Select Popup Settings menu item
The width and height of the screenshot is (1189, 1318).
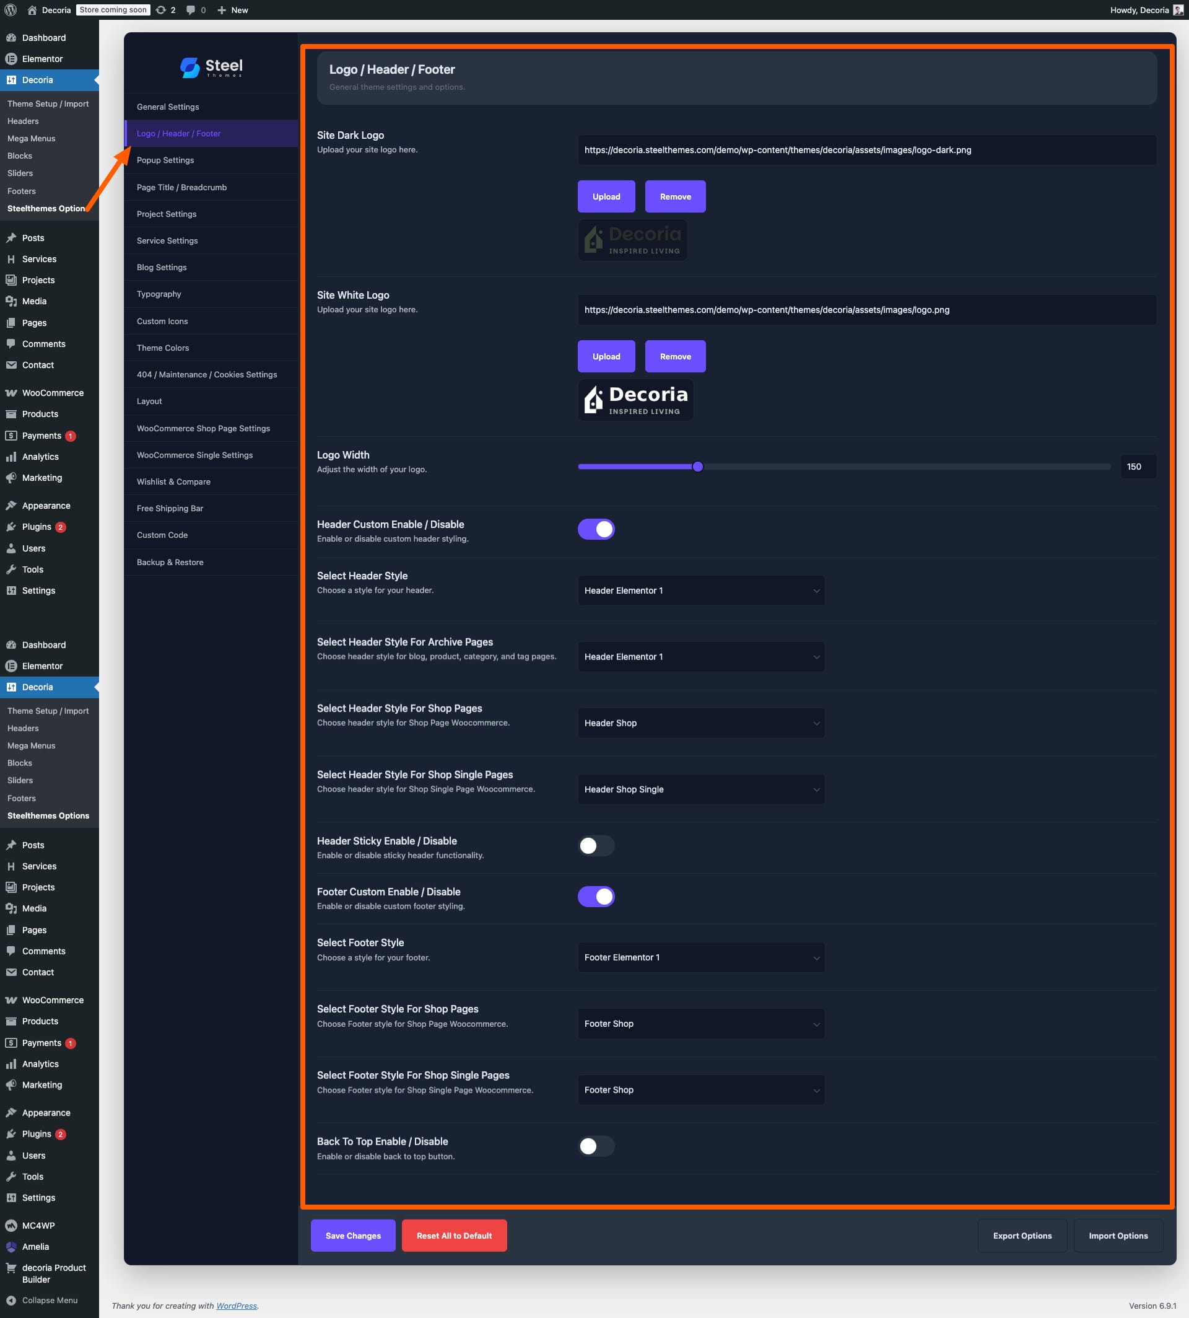tap(211, 160)
